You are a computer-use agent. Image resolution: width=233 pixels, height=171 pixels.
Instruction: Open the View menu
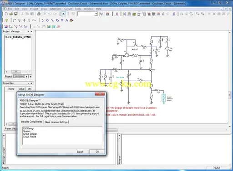(x=25, y=9)
